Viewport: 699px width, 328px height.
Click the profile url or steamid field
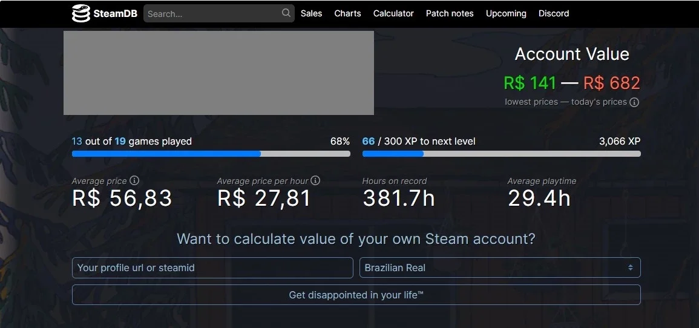tap(212, 268)
